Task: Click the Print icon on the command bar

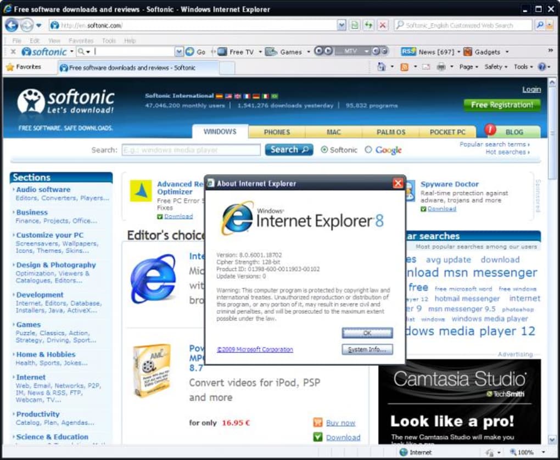Action: [442, 66]
